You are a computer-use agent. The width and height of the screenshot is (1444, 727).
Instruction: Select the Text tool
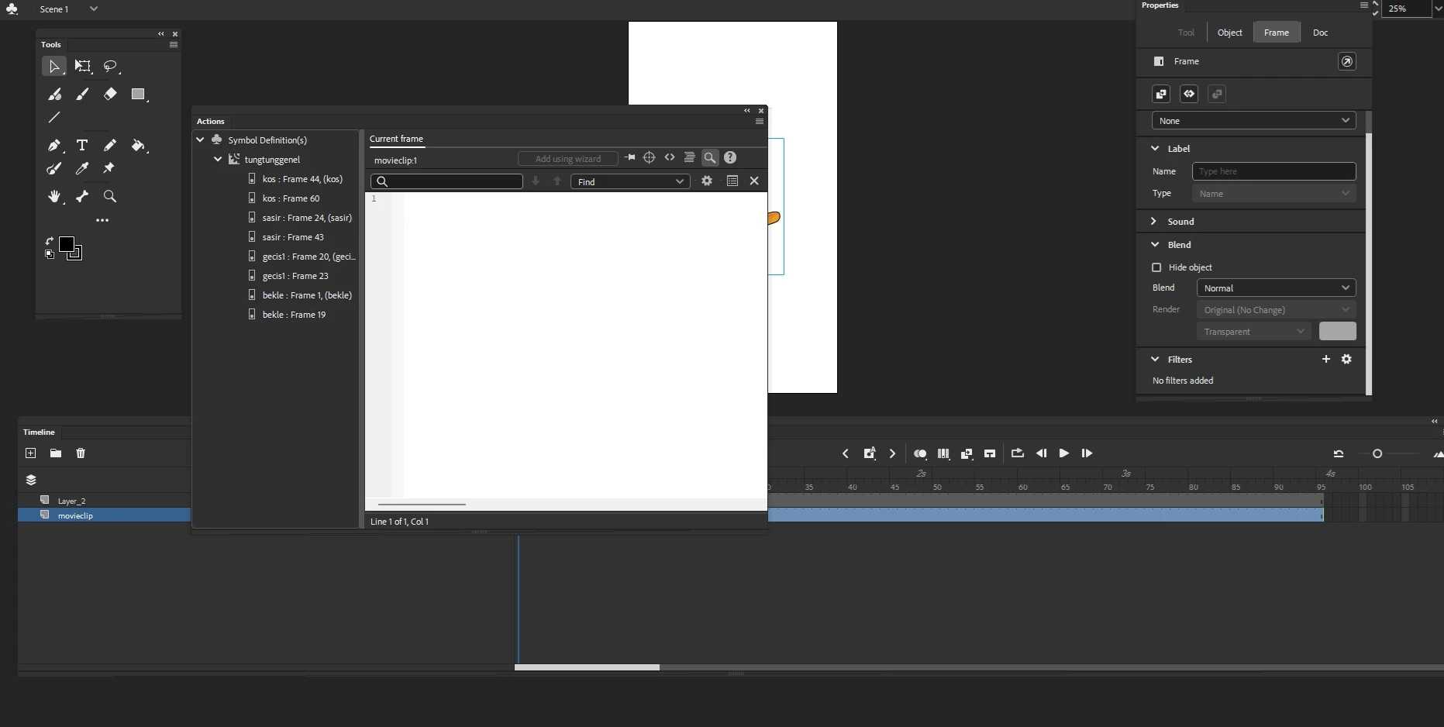click(x=82, y=145)
